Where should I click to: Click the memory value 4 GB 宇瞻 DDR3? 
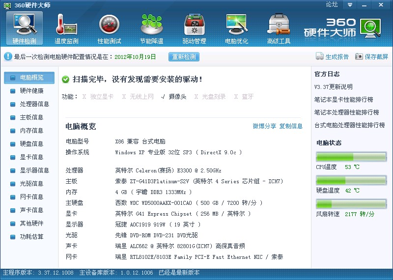153,192
